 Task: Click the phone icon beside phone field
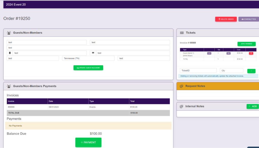point(10,53)
